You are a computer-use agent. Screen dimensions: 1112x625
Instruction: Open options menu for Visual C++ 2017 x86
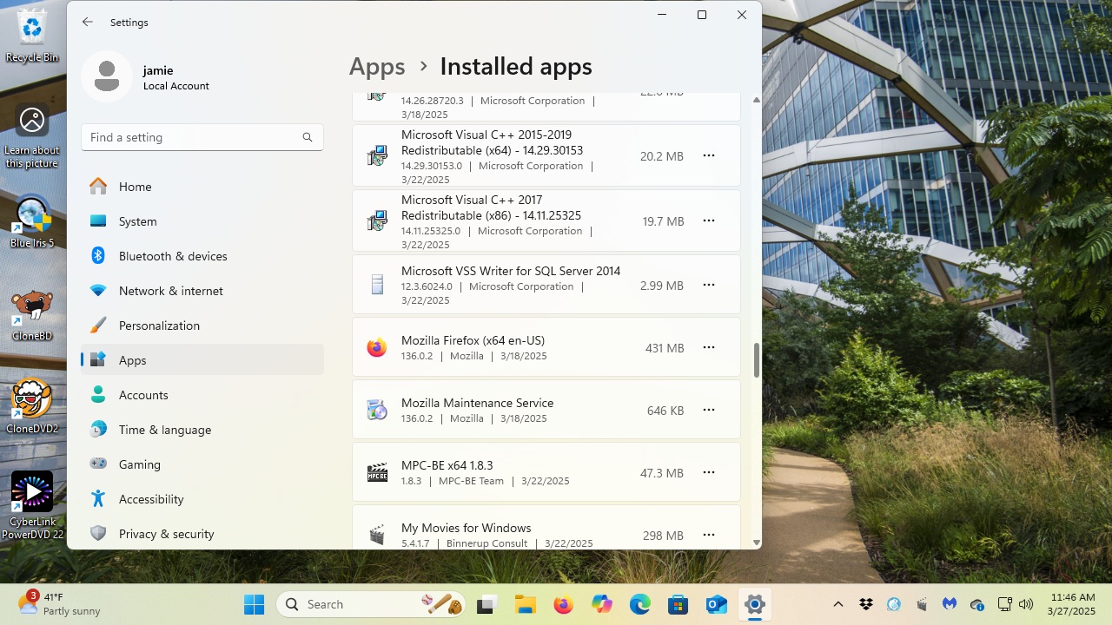coord(709,221)
